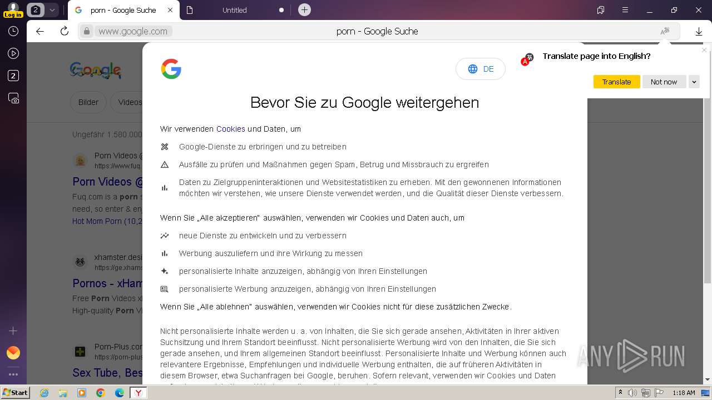The image size is (712, 400).
Task: Click heading Bevor Sie zu Google weitergehen
Action: (364, 103)
